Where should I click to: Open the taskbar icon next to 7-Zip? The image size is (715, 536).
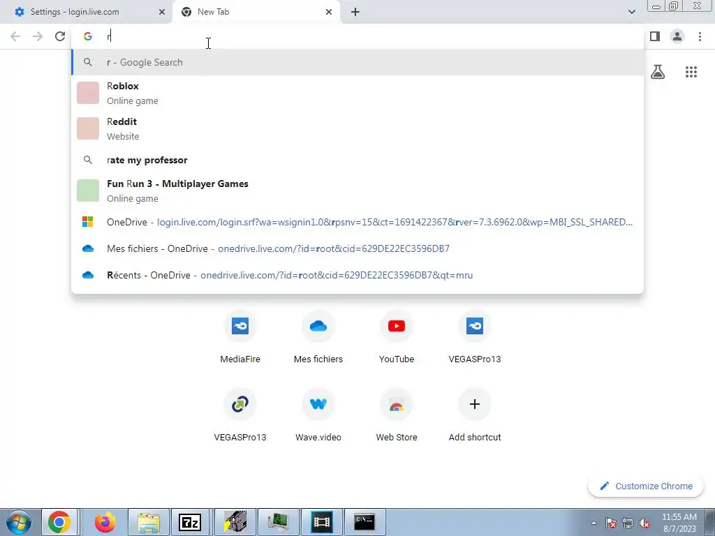point(235,522)
